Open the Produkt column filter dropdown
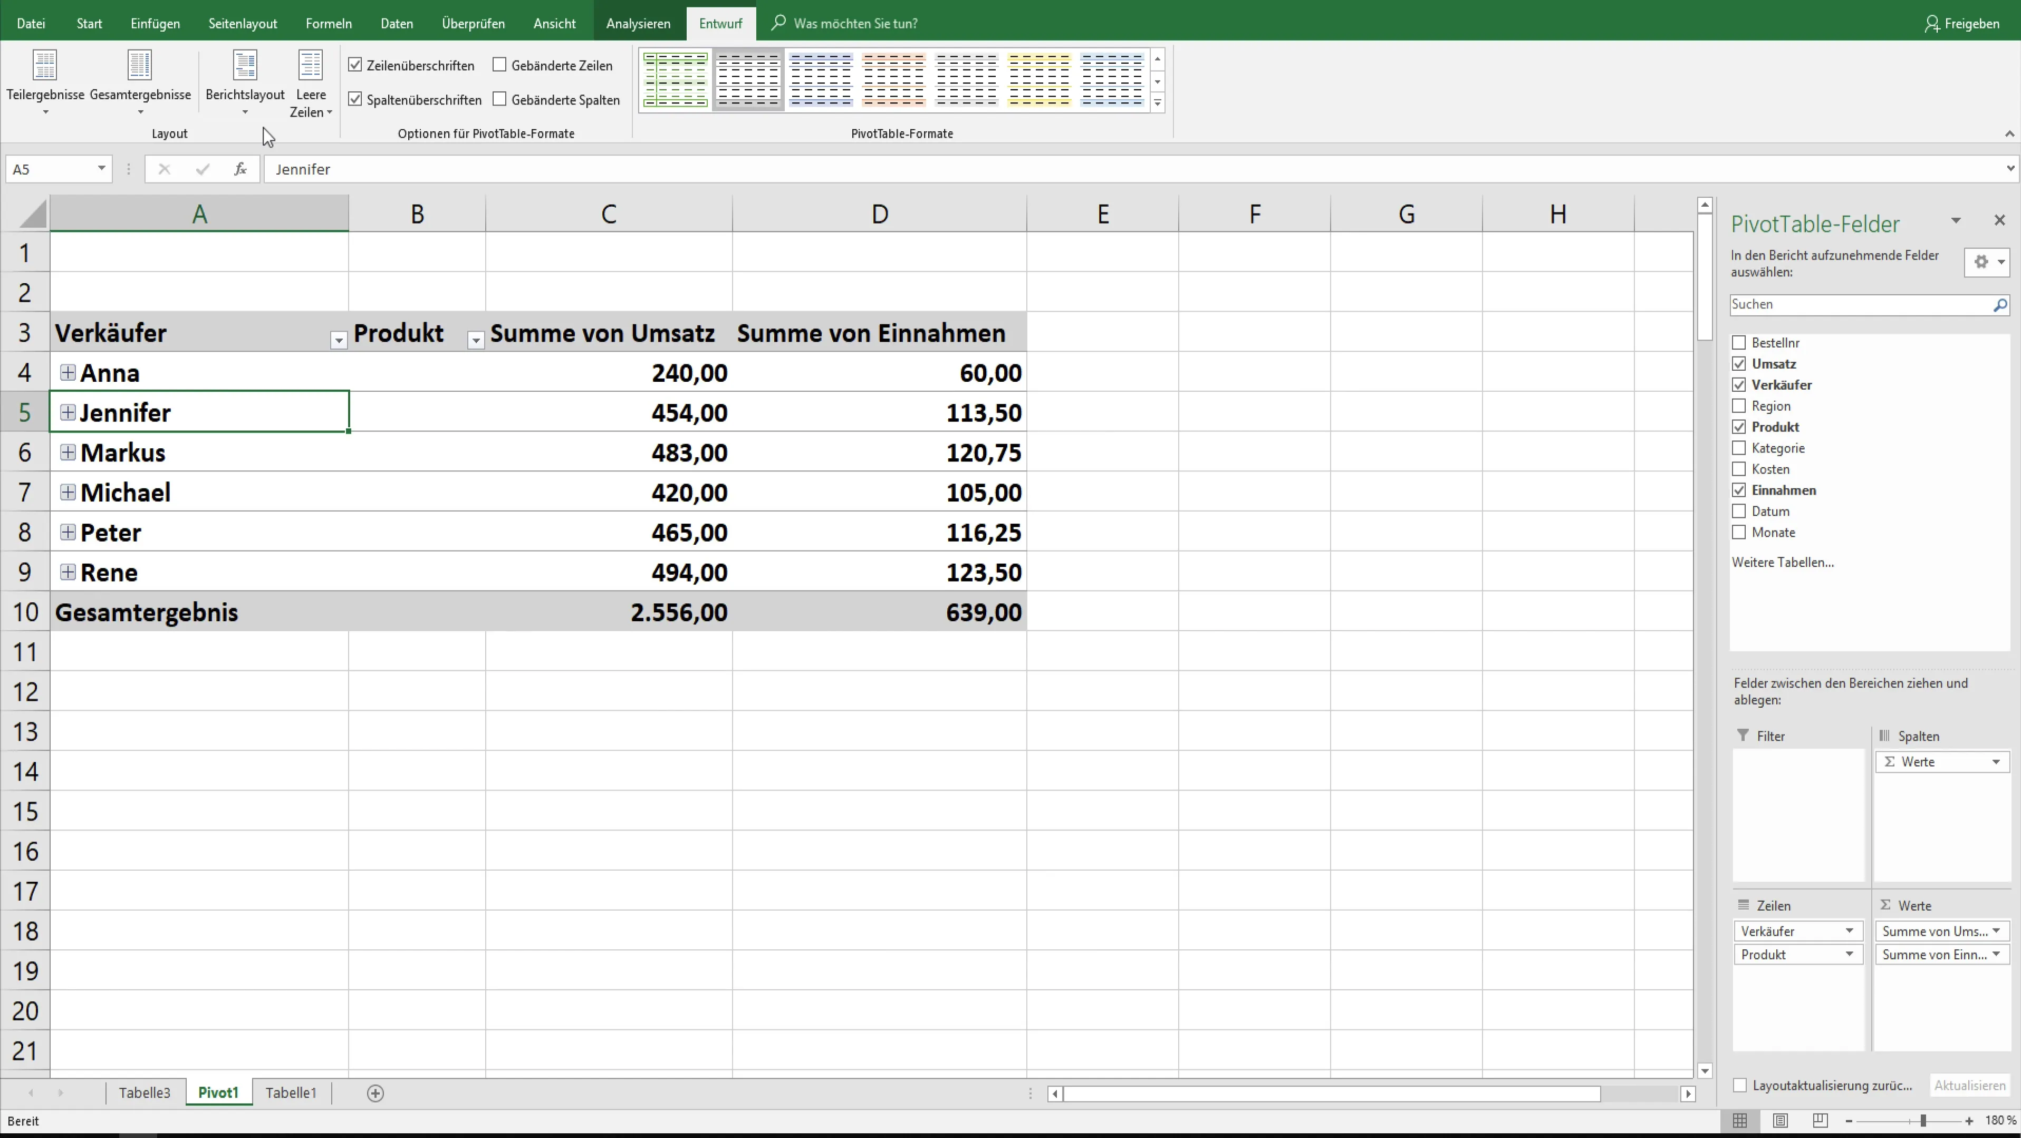Screen dimensions: 2021x1138 (475, 340)
